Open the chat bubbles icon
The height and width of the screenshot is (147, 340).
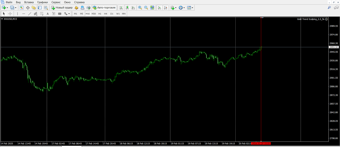coord(336,8)
